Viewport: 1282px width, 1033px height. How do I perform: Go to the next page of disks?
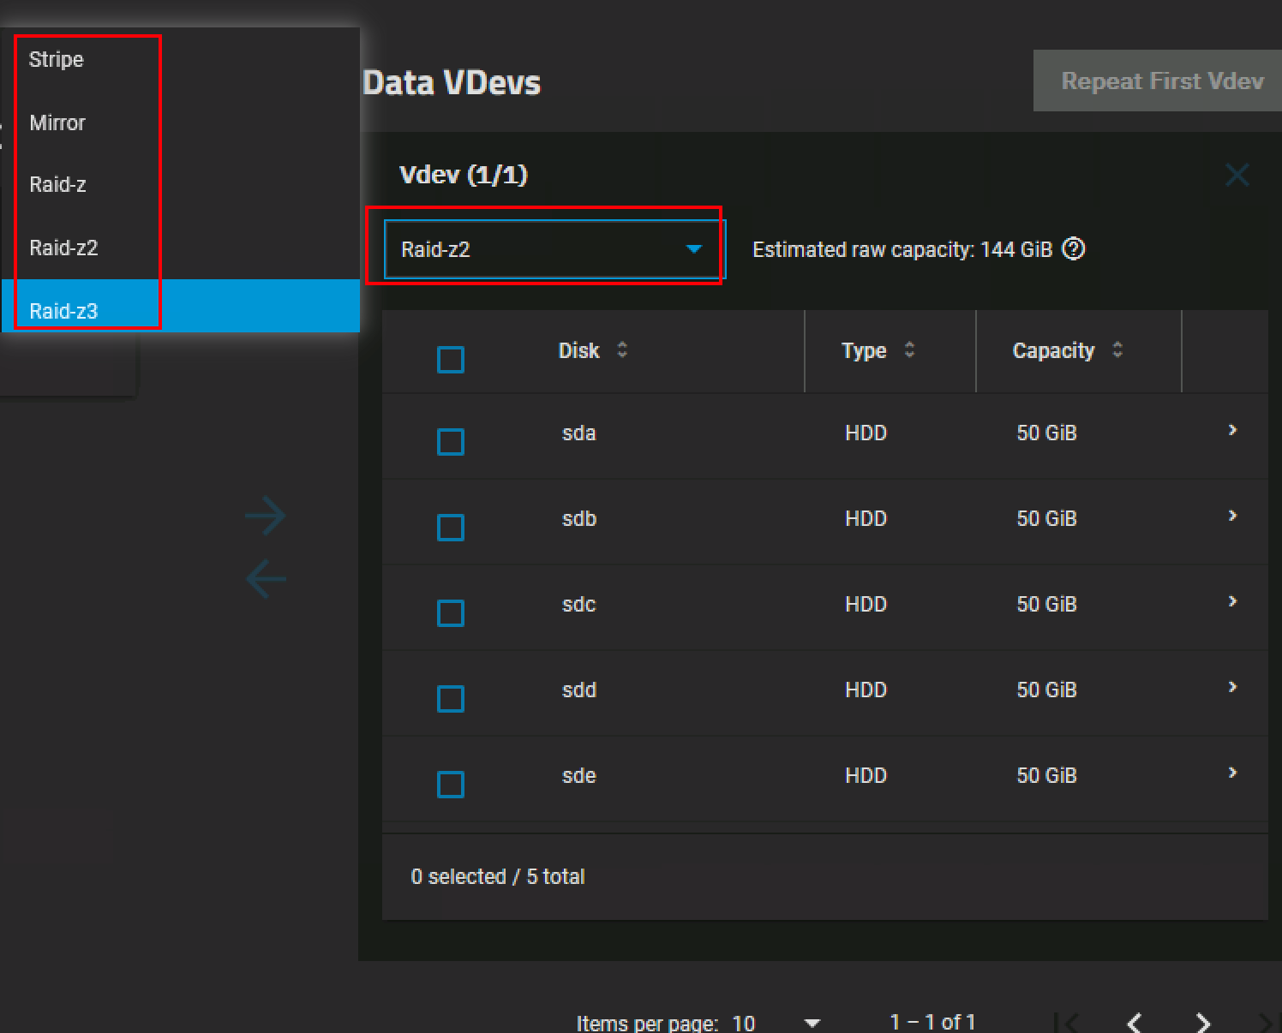tap(1203, 1023)
